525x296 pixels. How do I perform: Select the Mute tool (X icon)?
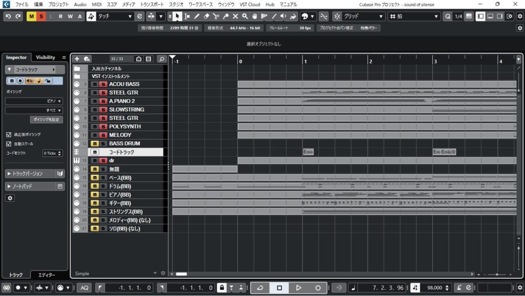tap(236, 16)
